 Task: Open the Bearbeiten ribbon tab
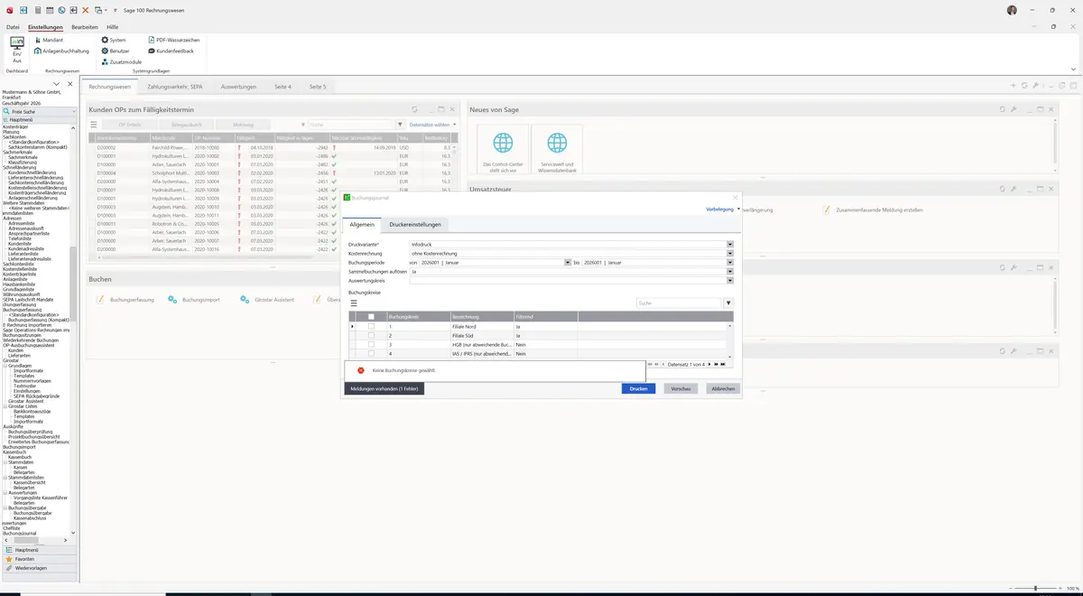pyautogui.click(x=84, y=27)
